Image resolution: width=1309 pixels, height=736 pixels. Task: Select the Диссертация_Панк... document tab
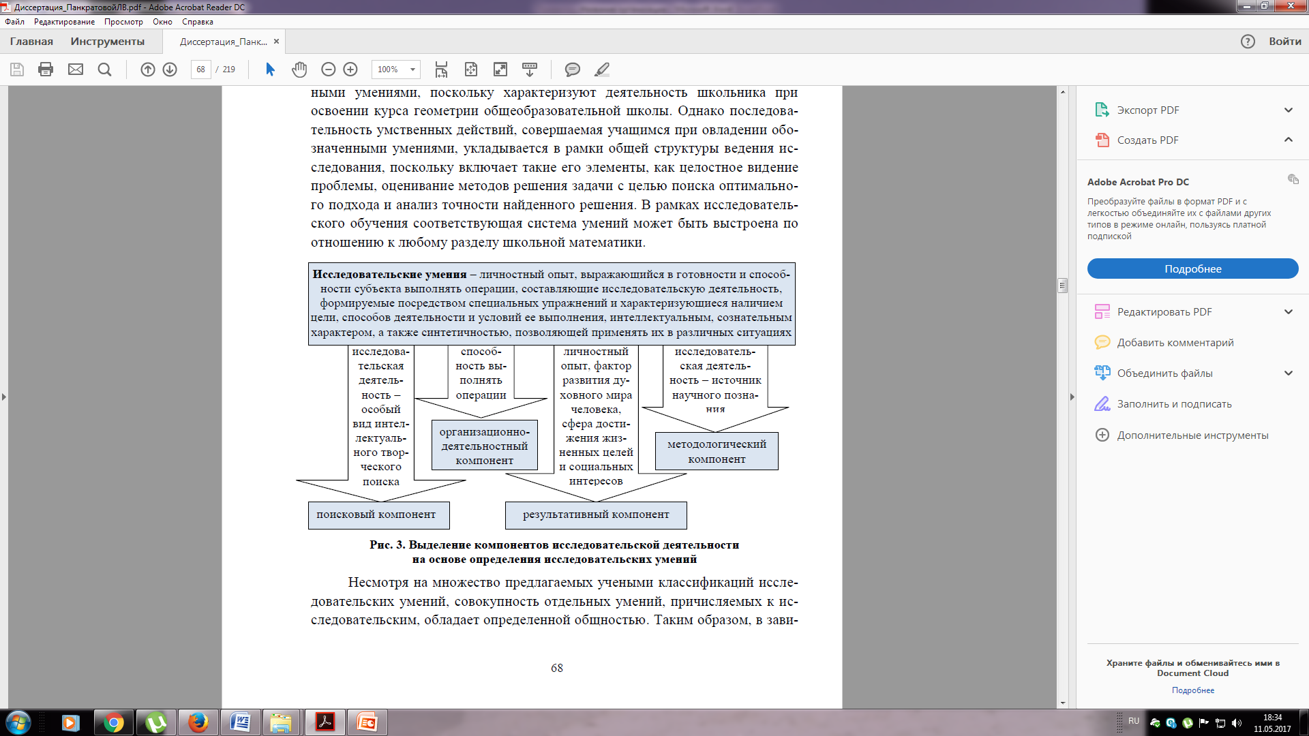coord(224,42)
